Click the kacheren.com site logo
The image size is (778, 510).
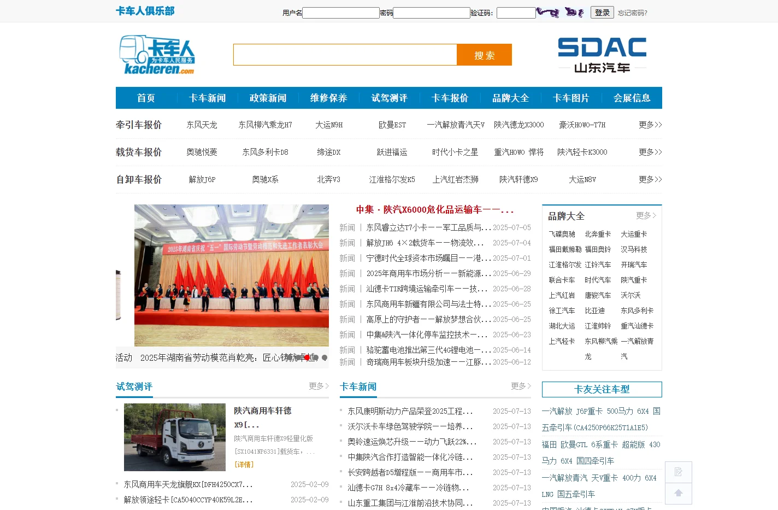pyautogui.click(x=157, y=55)
